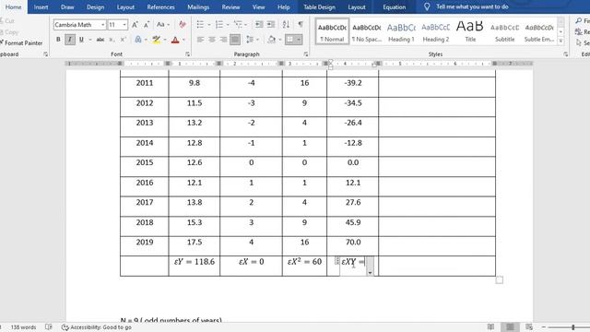Image resolution: width=590 pixels, height=332 pixels.
Task: Open Table Design tab
Action: [x=319, y=6]
